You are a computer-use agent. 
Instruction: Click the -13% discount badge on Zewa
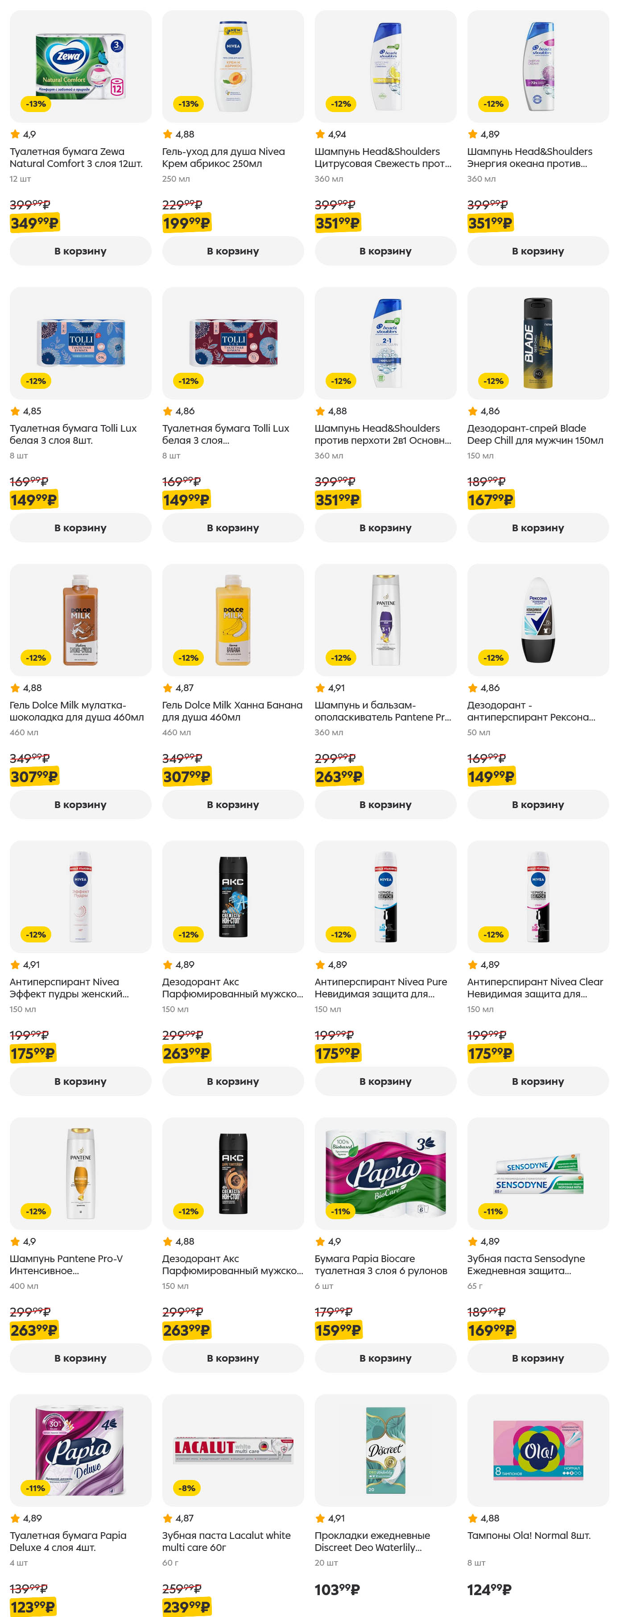[36, 104]
